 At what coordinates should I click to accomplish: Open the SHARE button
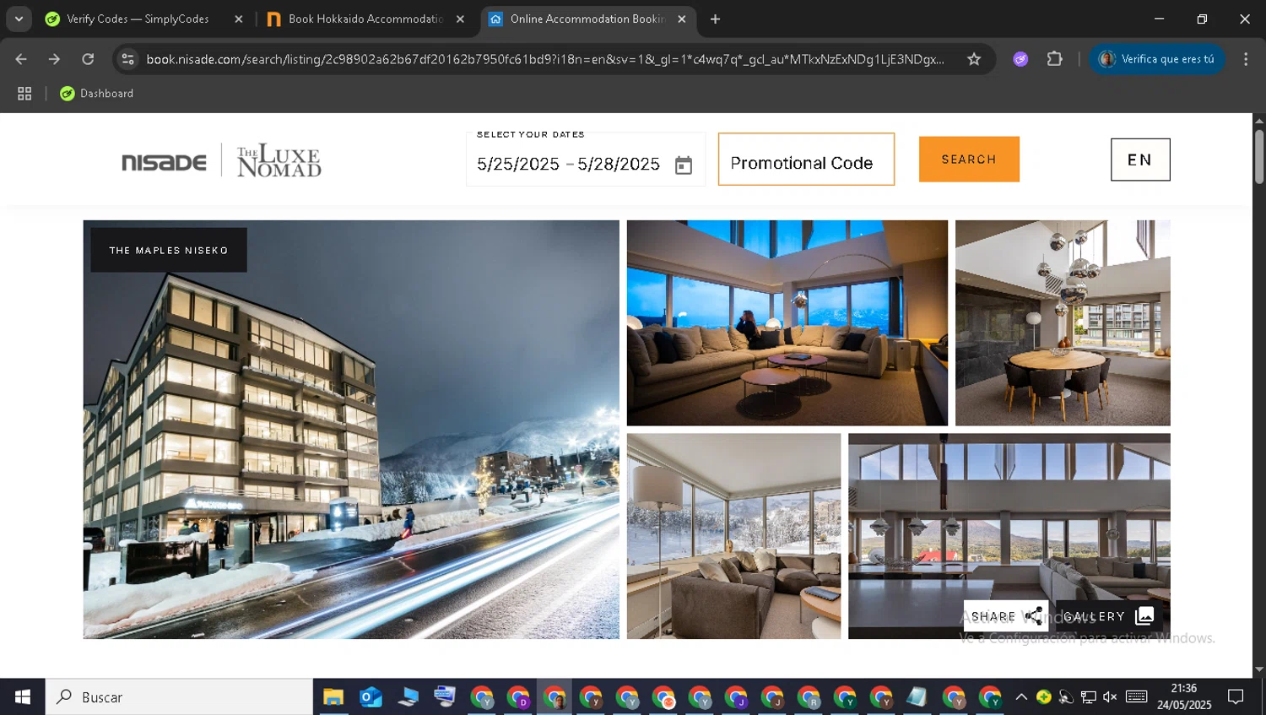1006,616
